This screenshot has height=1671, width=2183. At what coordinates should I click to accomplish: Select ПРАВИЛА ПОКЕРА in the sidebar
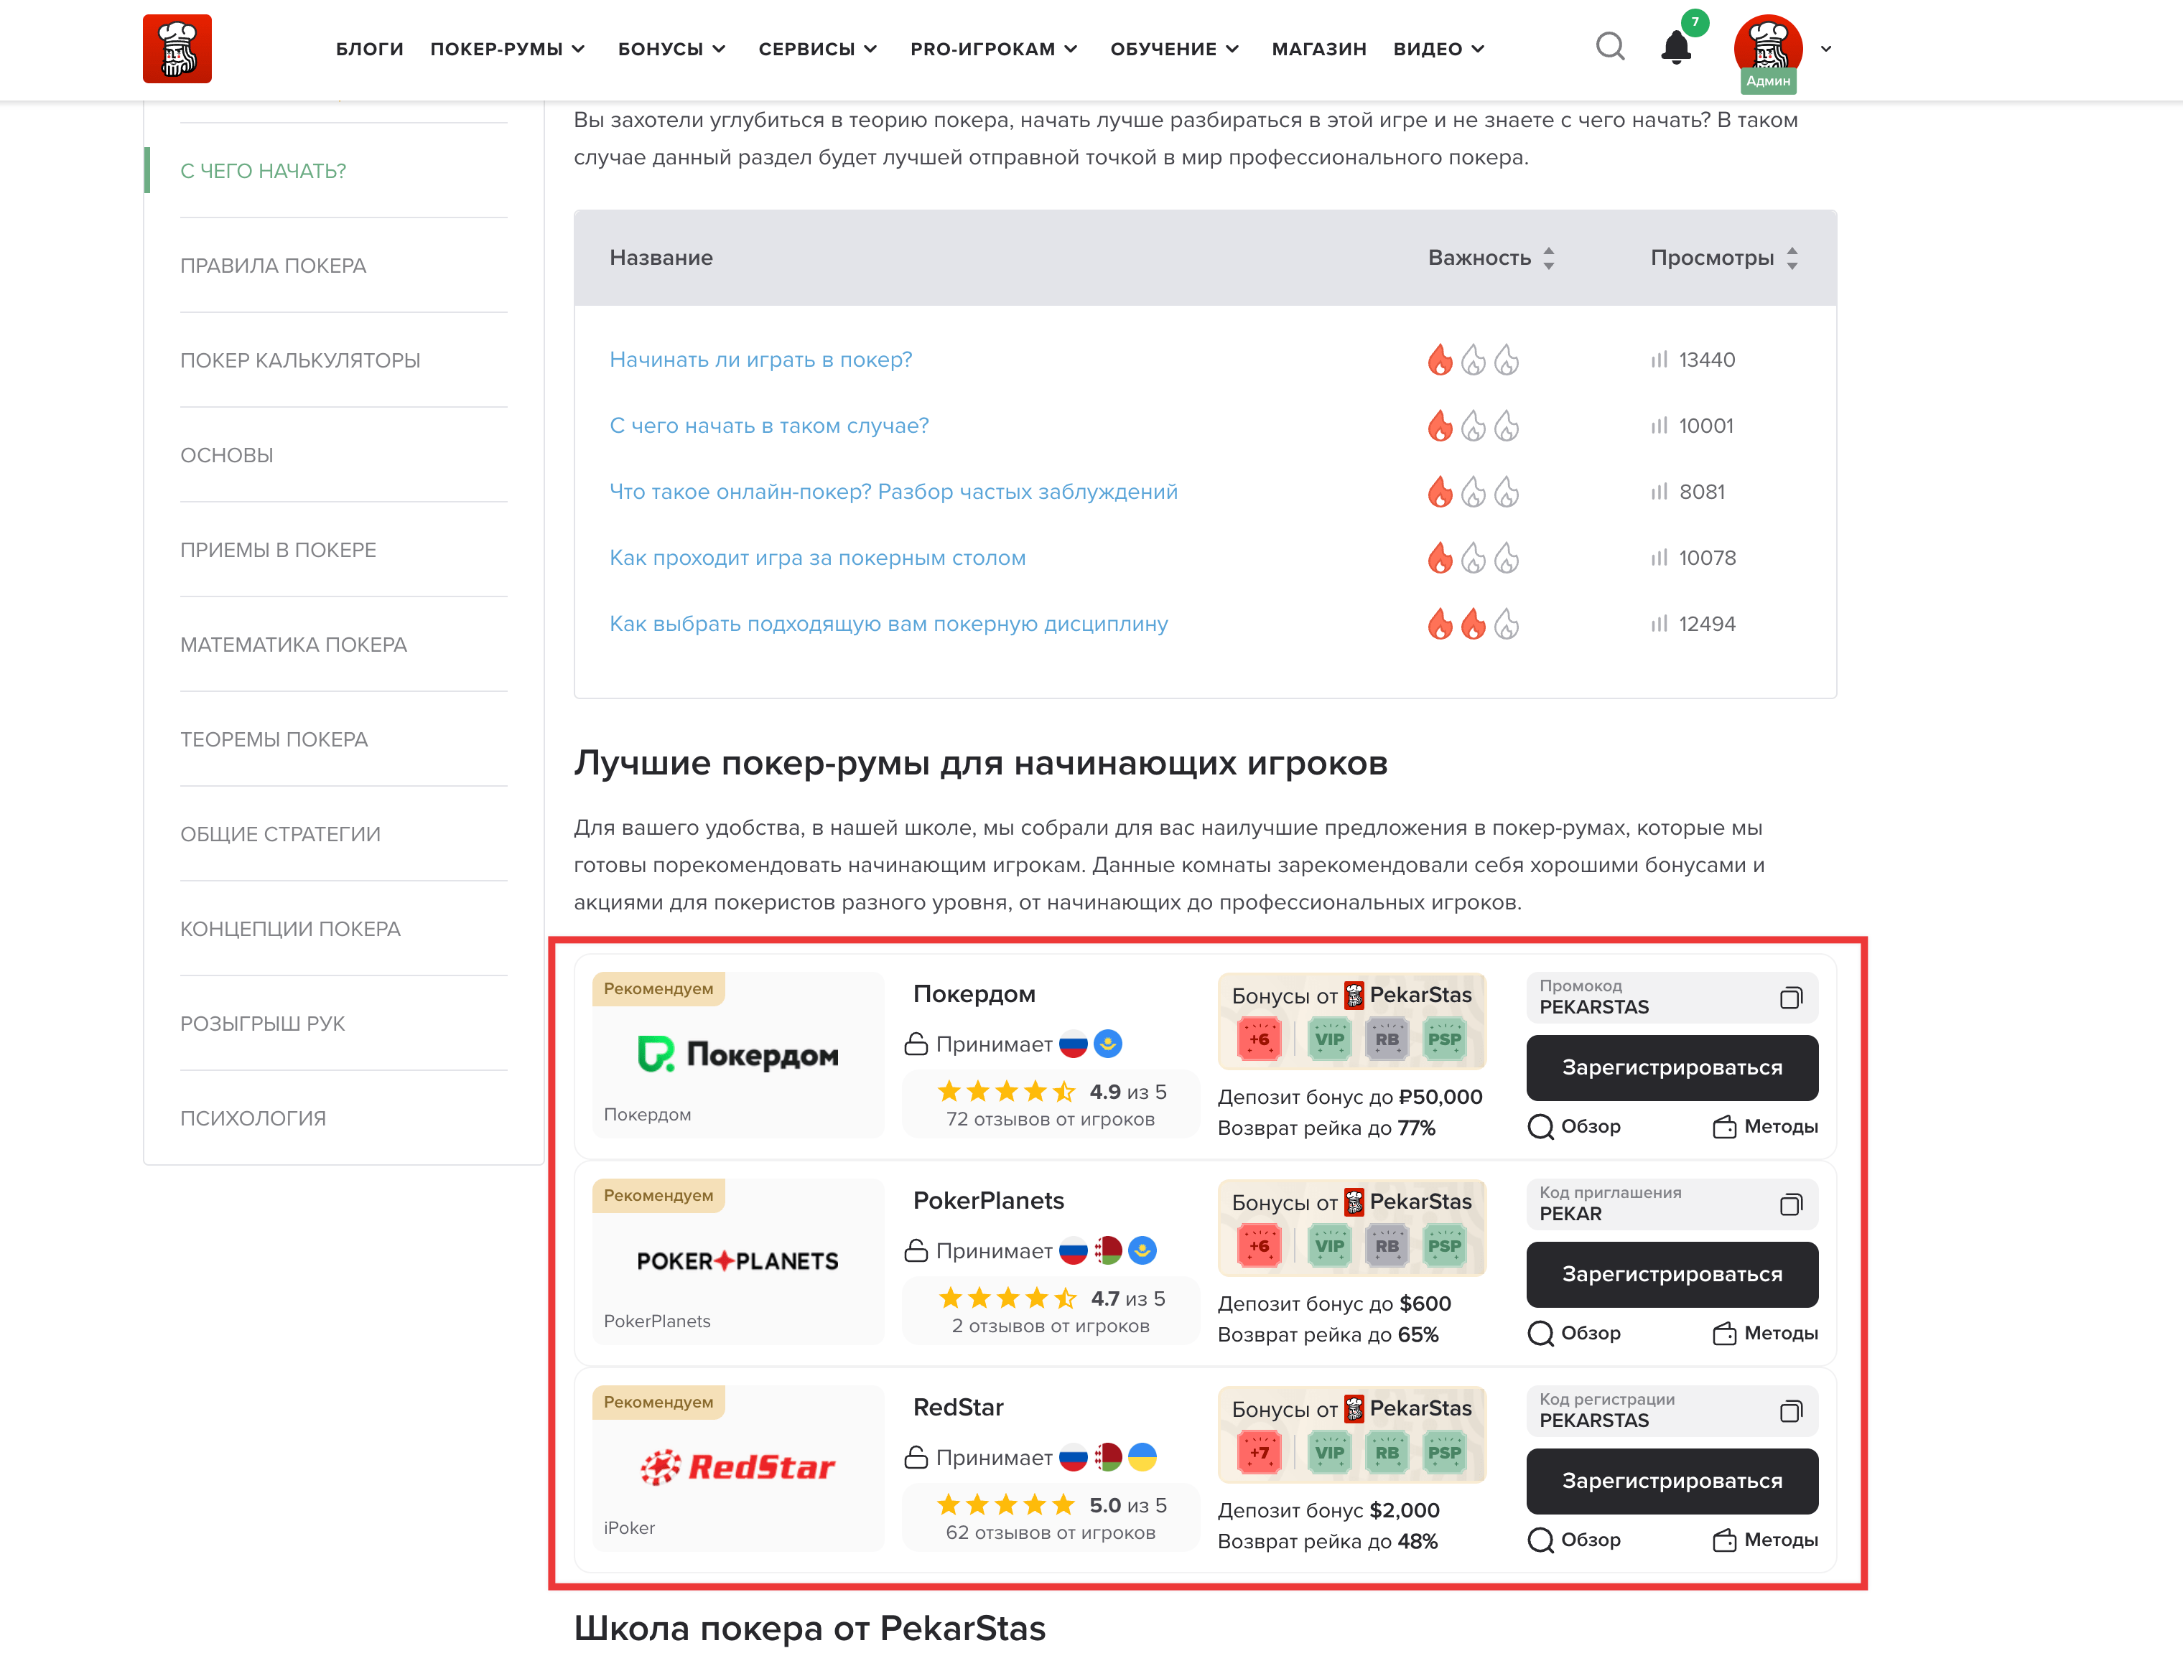[274, 266]
